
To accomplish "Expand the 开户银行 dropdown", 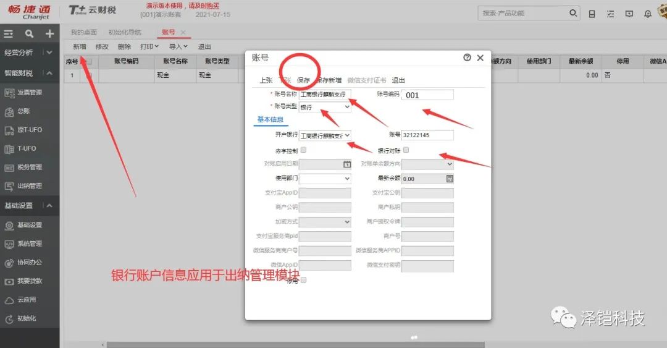I will coord(325,135).
